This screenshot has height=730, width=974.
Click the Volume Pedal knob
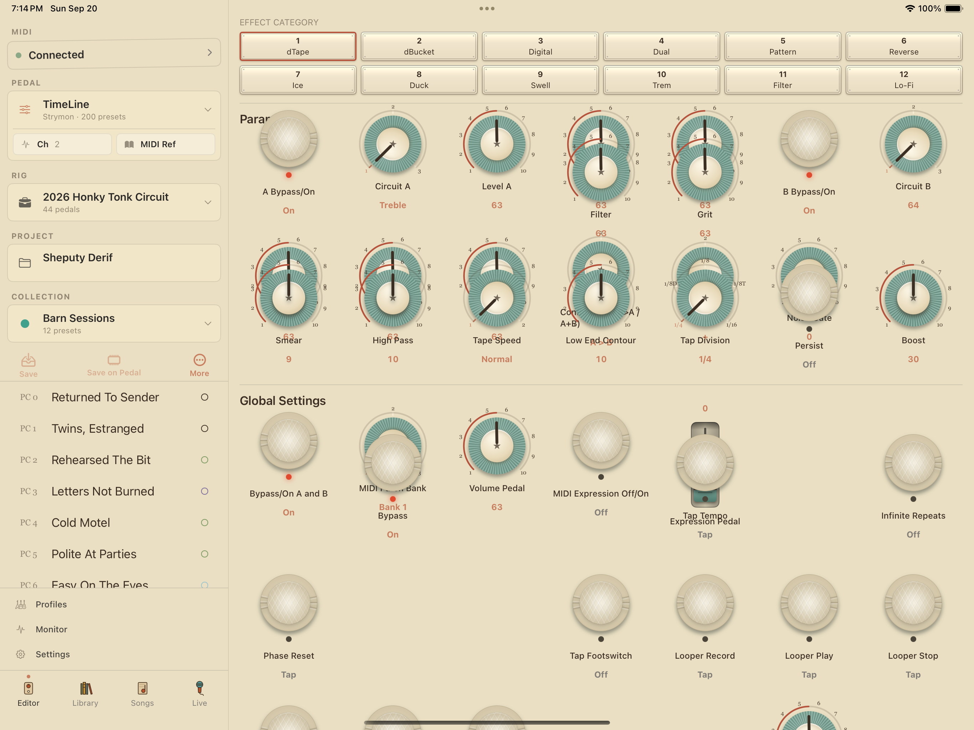click(497, 446)
